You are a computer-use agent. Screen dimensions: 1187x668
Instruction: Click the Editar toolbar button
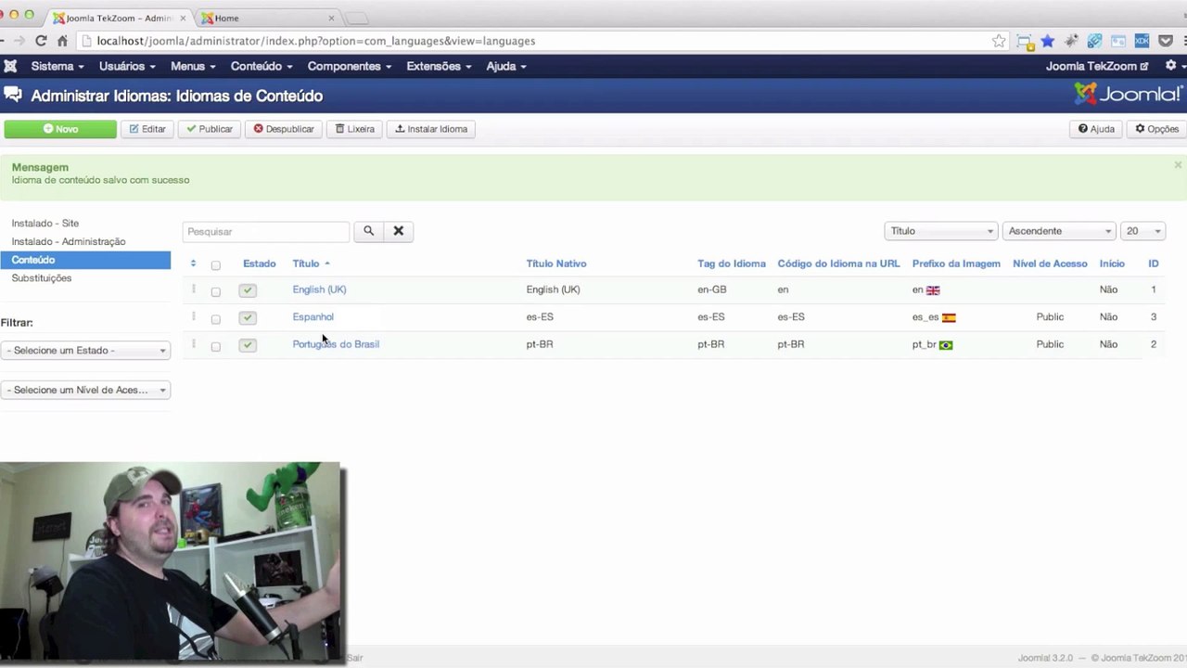click(147, 129)
